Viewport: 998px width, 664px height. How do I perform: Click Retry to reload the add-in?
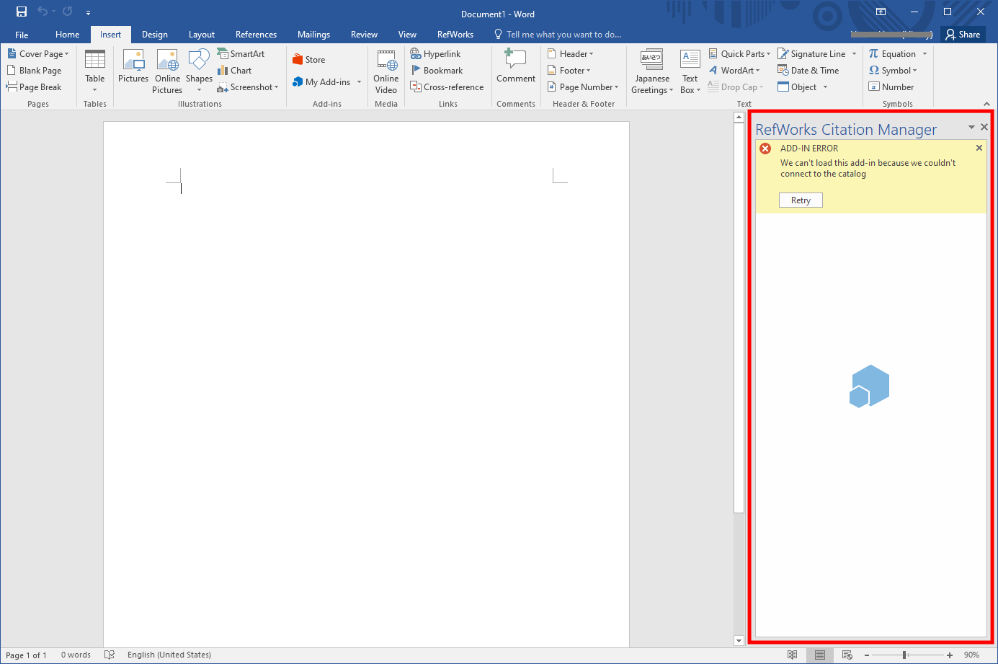point(801,200)
